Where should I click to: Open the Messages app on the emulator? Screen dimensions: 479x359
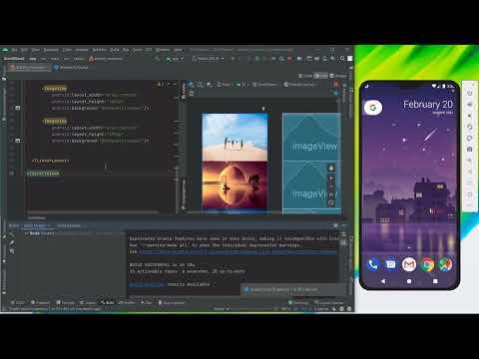tap(391, 264)
